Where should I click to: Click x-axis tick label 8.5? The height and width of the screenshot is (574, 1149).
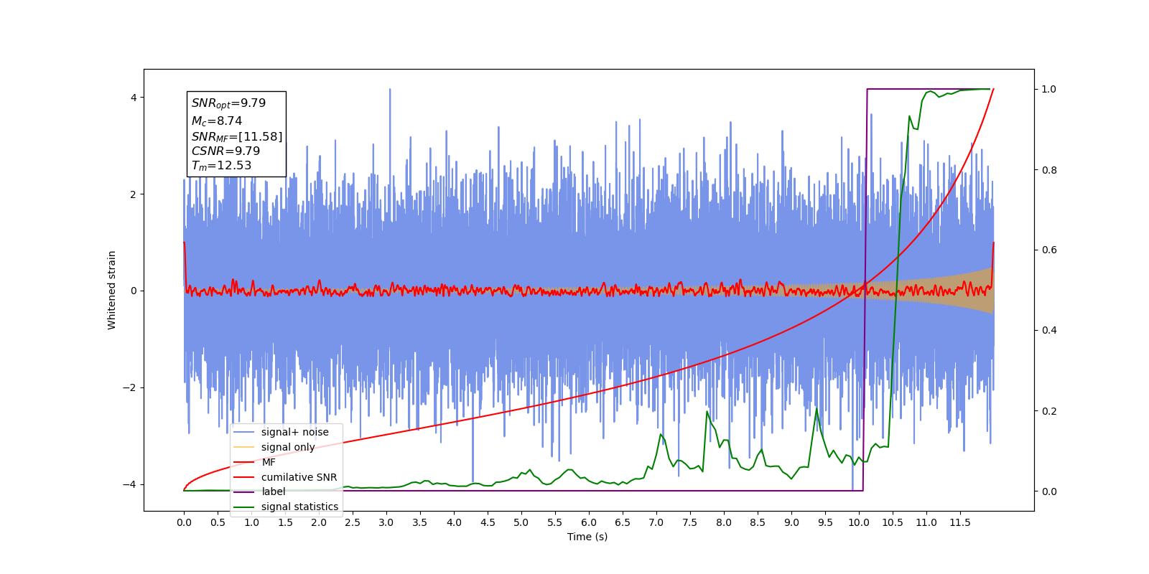758,522
